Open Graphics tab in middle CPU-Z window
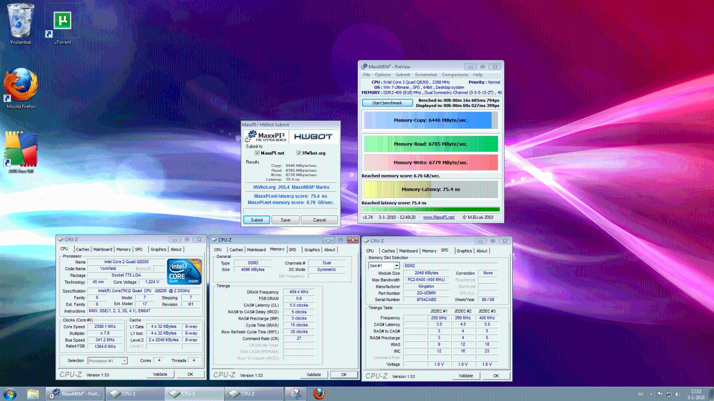 click(x=312, y=250)
